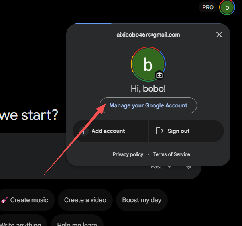This screenshot has height=226, width=242.
Task: Click the microphone icon in prompt box
Action: 189,167
